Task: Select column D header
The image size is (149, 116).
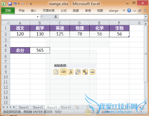Action: (x=80, y=23)
